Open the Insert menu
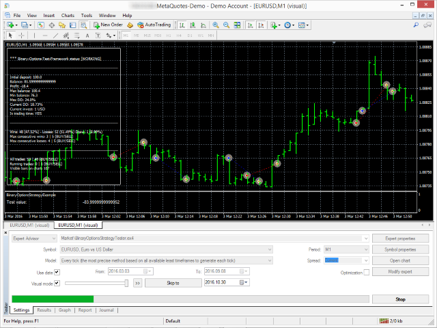This screenshot has height=328, width=437. (48, 16)
